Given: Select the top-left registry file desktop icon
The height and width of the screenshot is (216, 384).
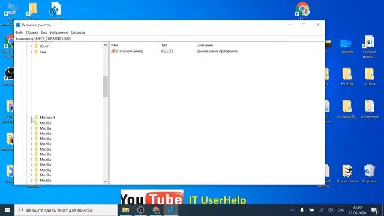Looking at the screenshot, I should pyautogui.click(x=56, y=11).
